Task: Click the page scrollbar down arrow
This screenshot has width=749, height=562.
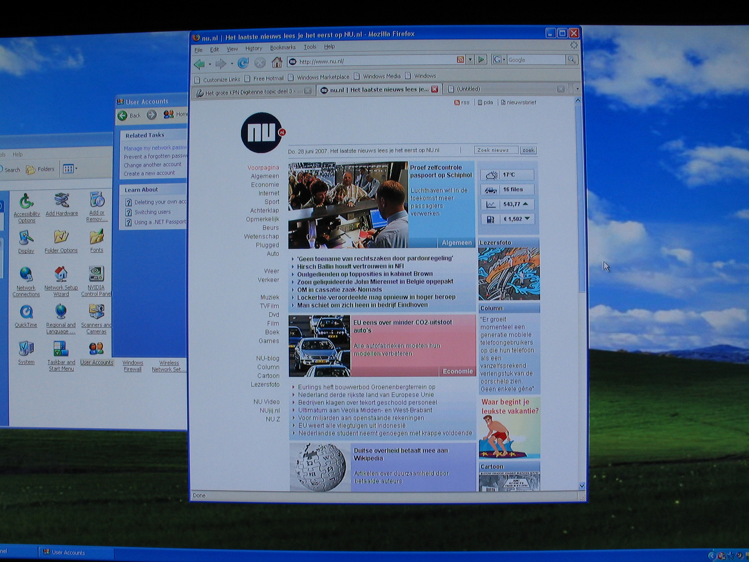Action: click(582, 486)
